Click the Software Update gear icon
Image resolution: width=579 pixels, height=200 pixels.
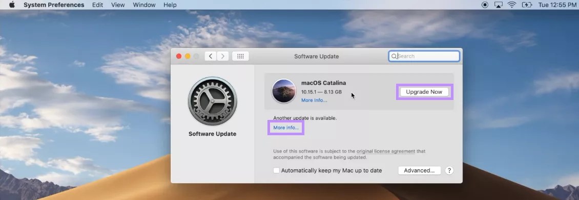click(x=212, y=101)
